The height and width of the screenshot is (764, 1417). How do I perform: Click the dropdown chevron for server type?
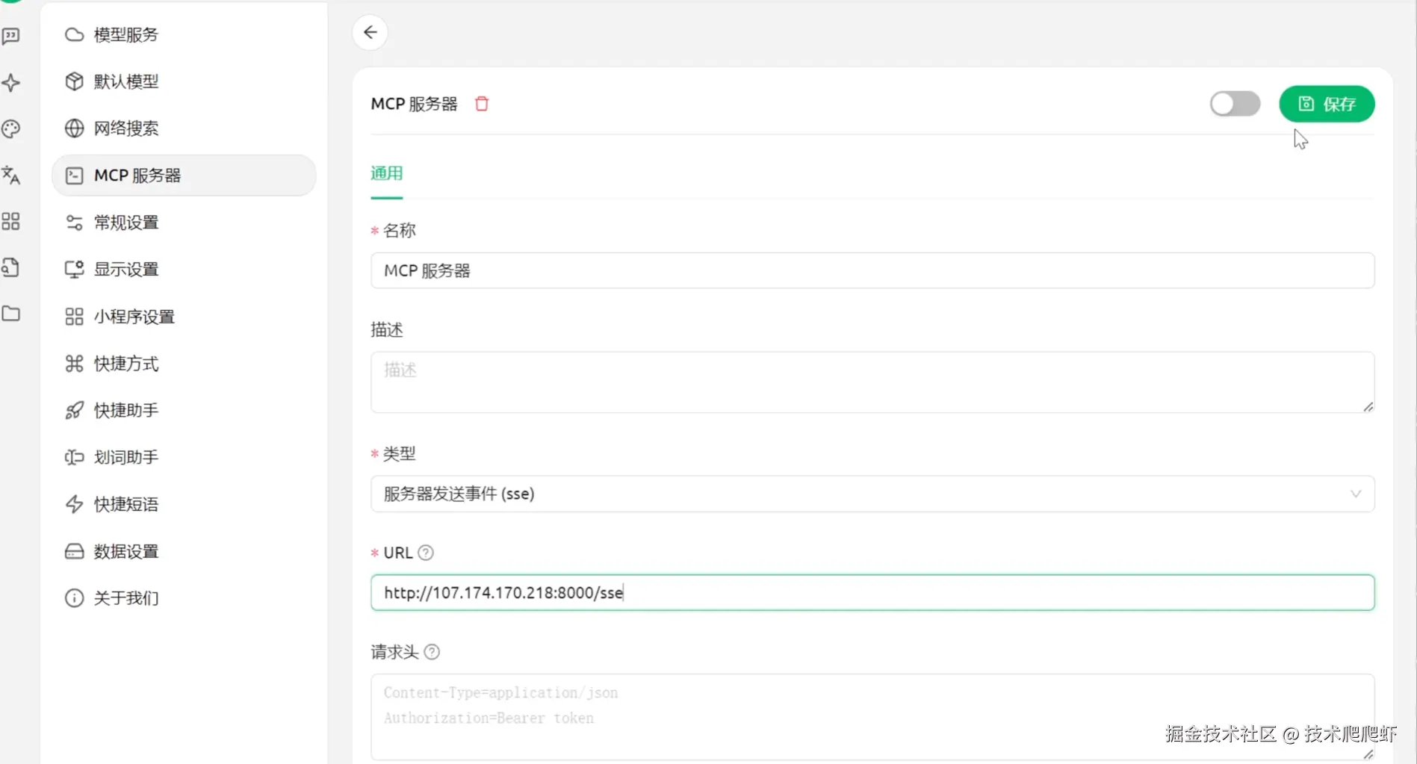point(1355,494)
